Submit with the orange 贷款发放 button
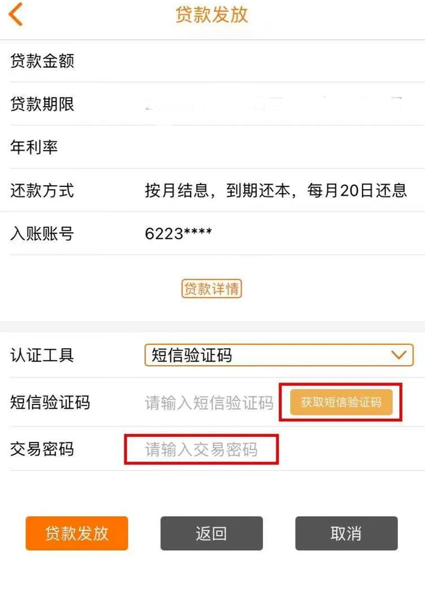Screen dimensions: 425x605 click(77, 533)
